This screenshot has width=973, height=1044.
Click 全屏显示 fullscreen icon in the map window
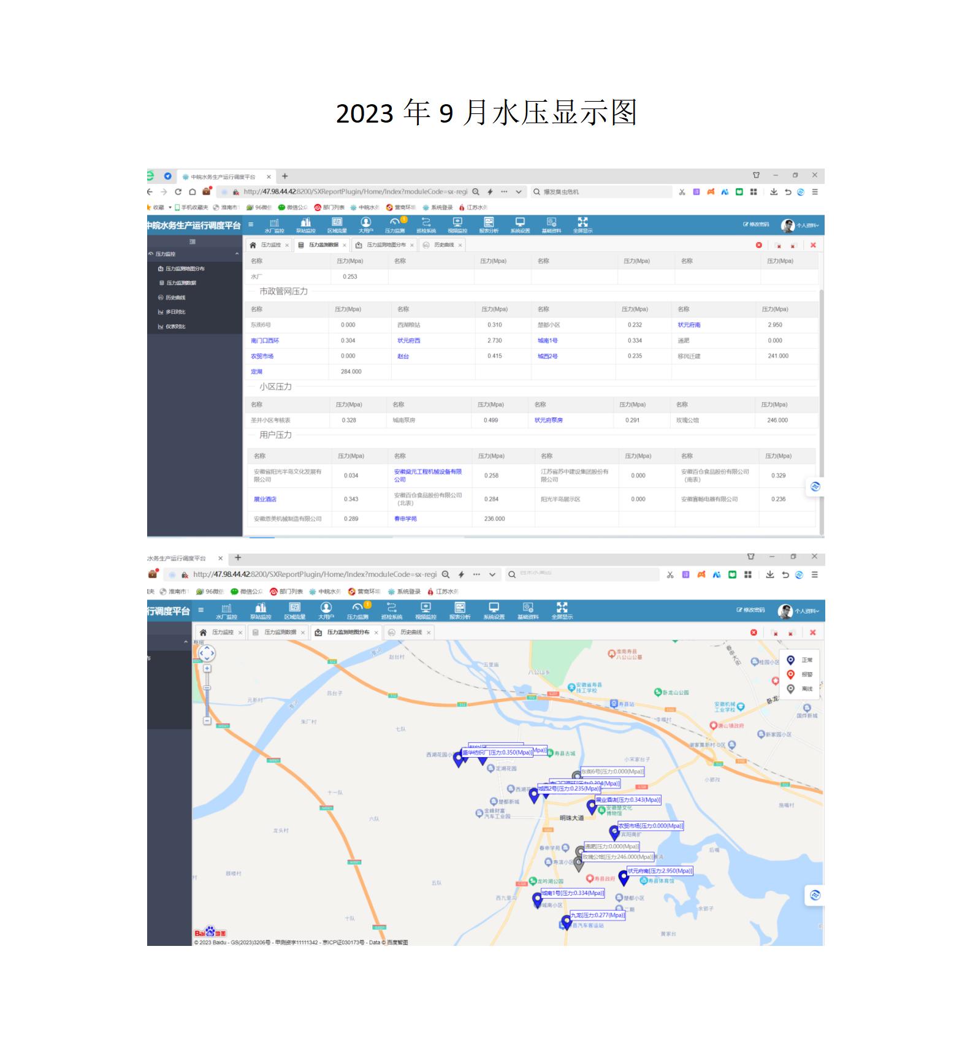(562, 611)
